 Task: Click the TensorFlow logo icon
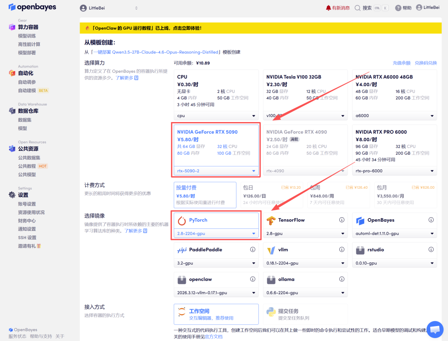pos(271,221)
